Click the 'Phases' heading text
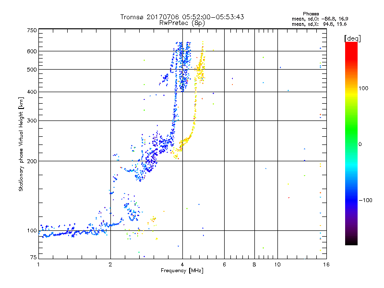Screen dimensions: 384x288 (x=311, y=14)
